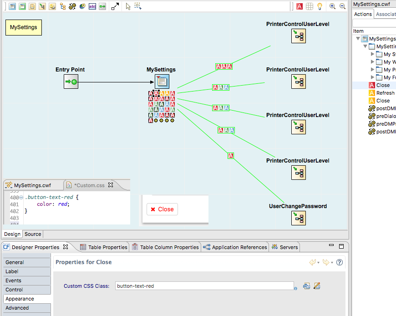The image size is (396, 316).
Task: Zoom out with the minus magnifier
Action: [x=342, y=6]
